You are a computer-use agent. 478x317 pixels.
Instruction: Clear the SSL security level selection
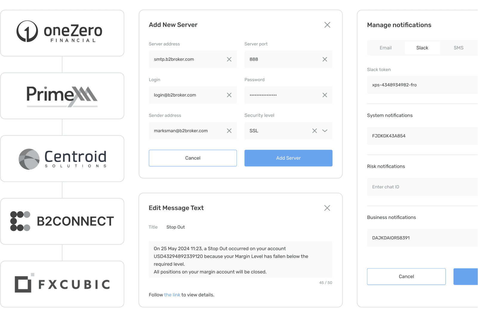pyautogui.click(x=314, y=131)
